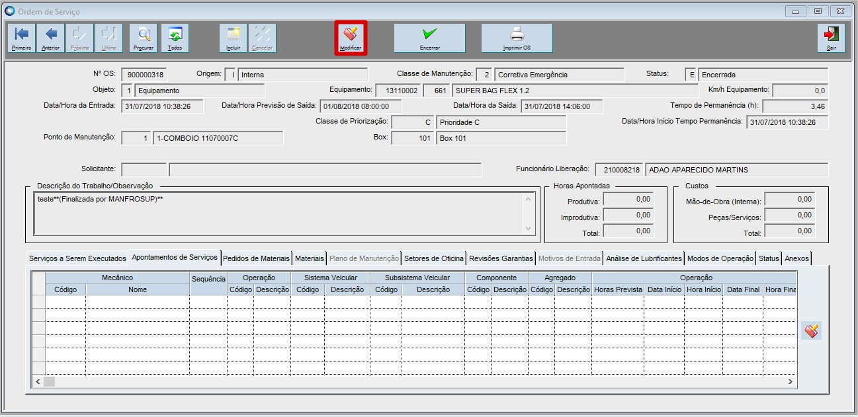
Task: Click the Prioridade C field
Action: (501, 122)
